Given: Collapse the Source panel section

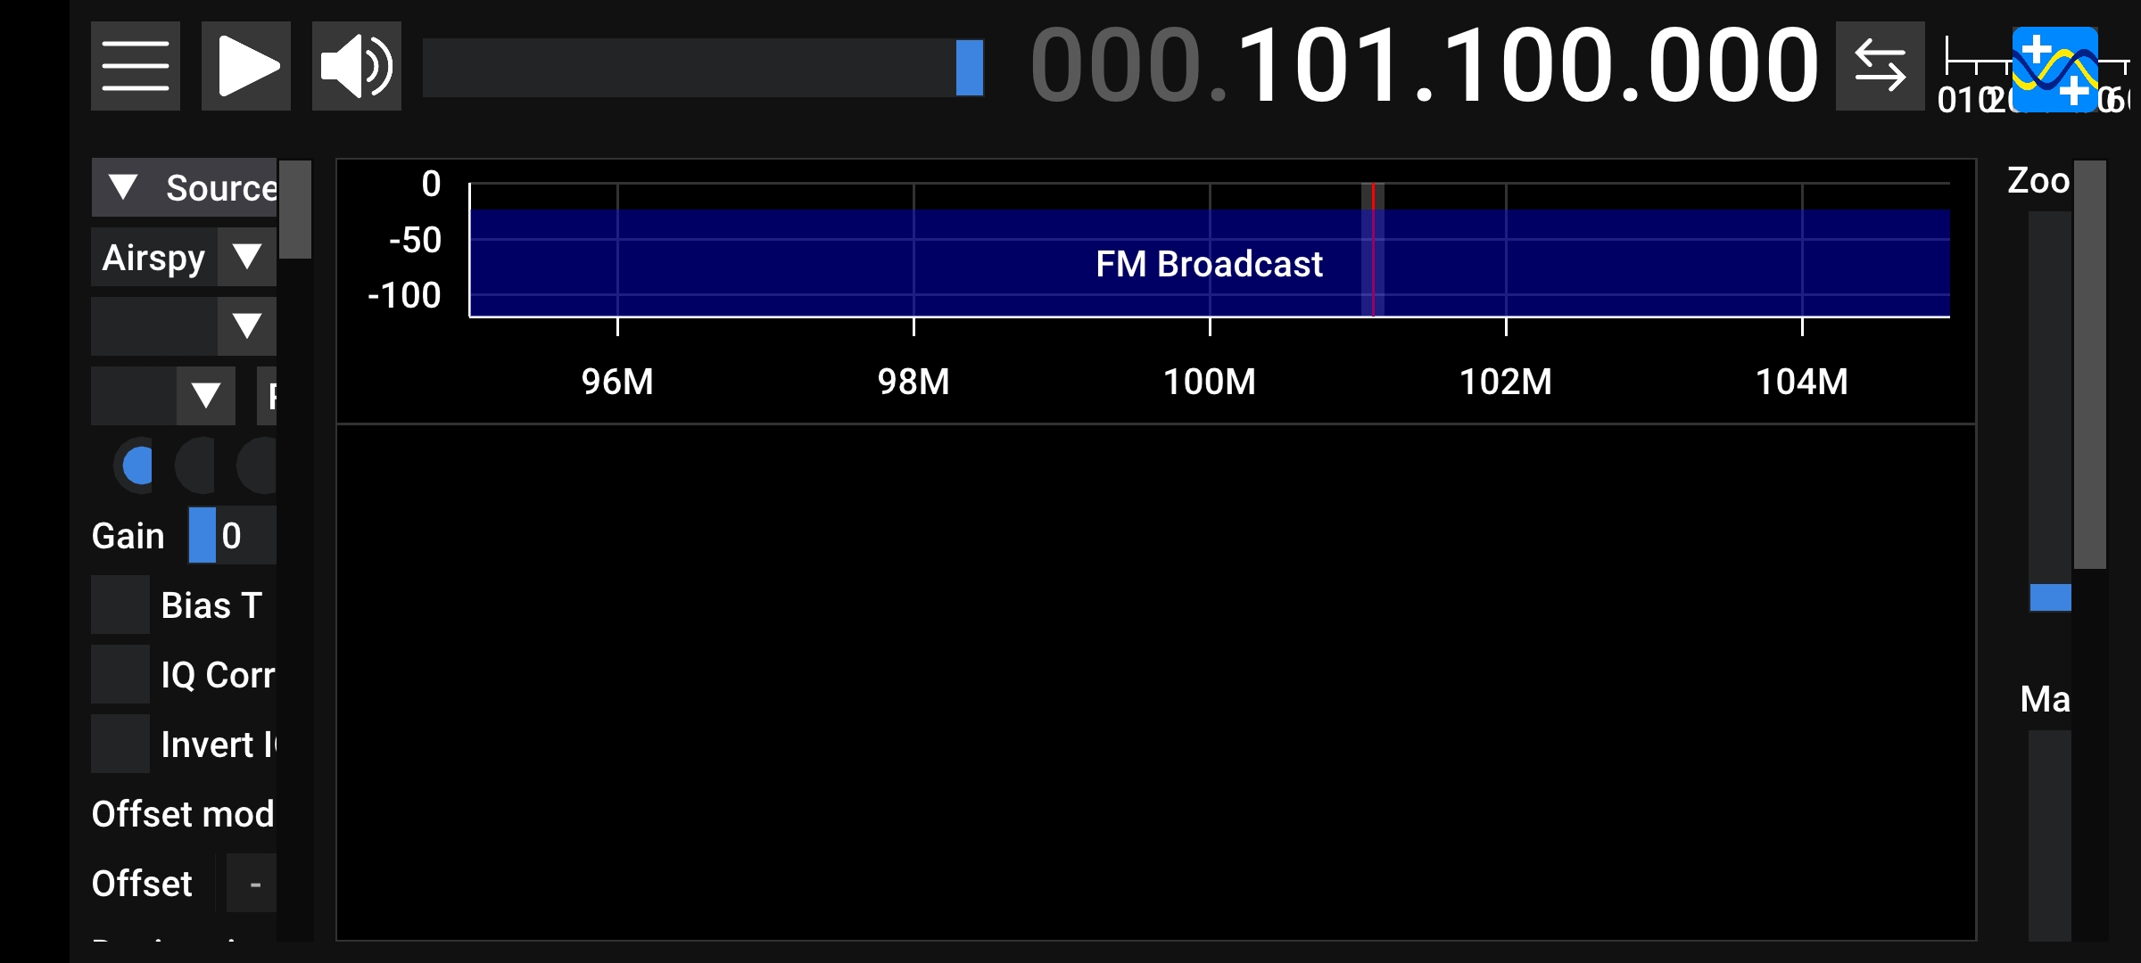Looking at the screenshot, I should pyautogui.click(x=122, y=186).
